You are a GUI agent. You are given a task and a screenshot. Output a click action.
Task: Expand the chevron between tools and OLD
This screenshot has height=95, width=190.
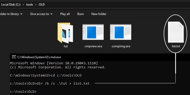pos(36,5)
